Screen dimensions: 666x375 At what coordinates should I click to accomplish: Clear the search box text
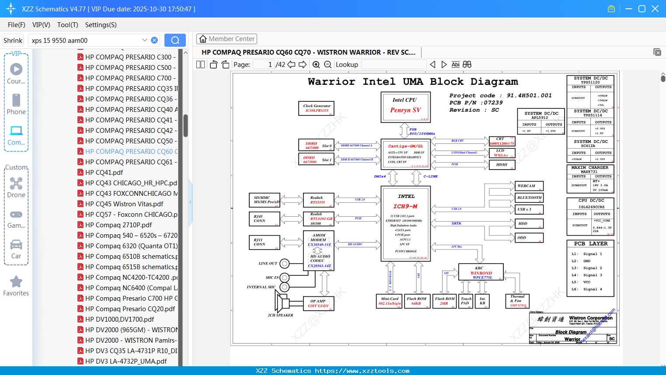[x=154, y=40]
